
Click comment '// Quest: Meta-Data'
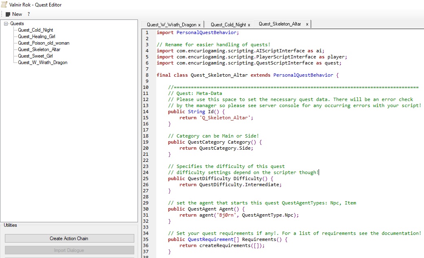pos(195,93)
